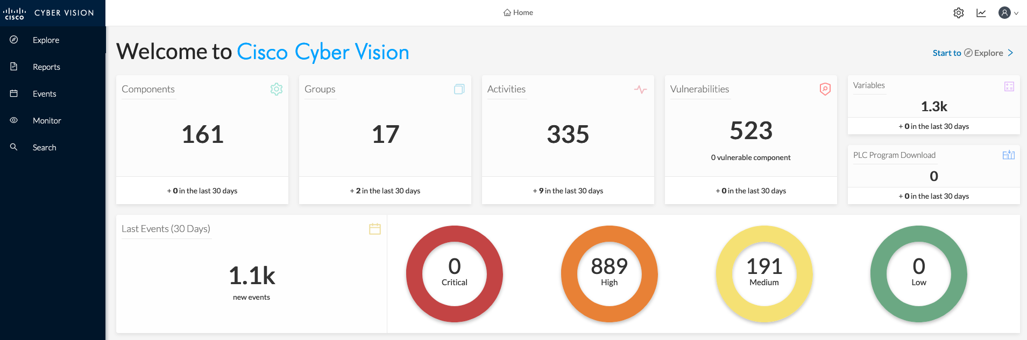Click the Events calendar icon in sidebar

(14, 93)
